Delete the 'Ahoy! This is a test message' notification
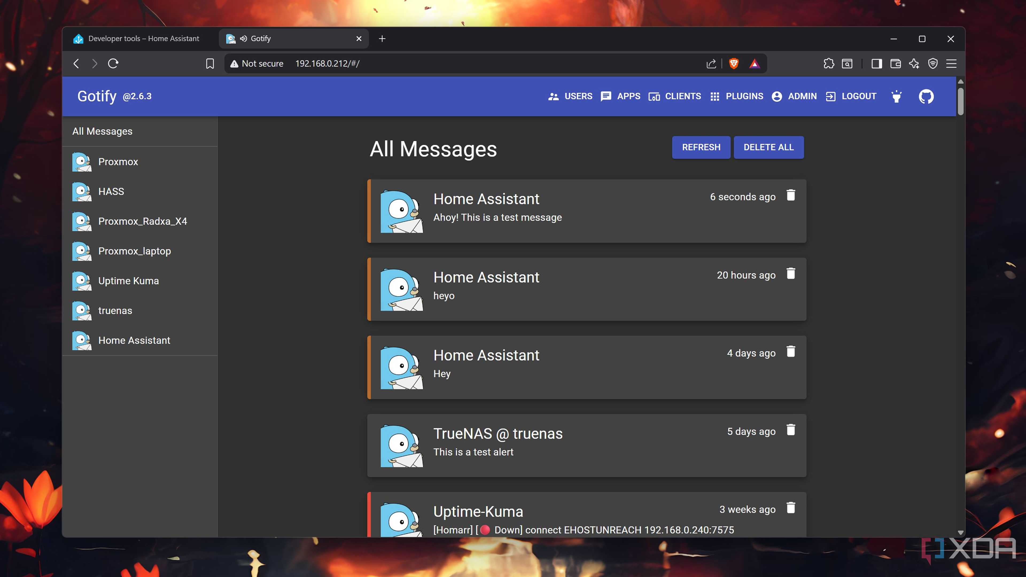This screenshot has height=577, width=1026. click(x=791, y=195)
